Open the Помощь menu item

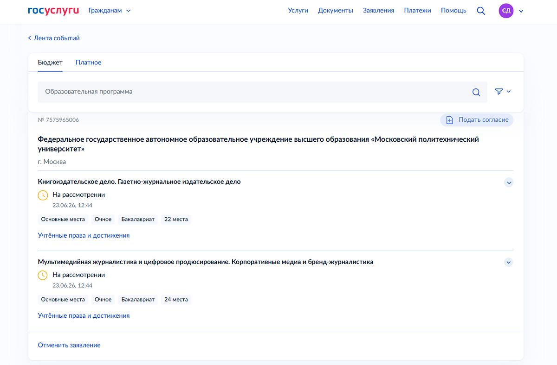(x=453, y=10)
